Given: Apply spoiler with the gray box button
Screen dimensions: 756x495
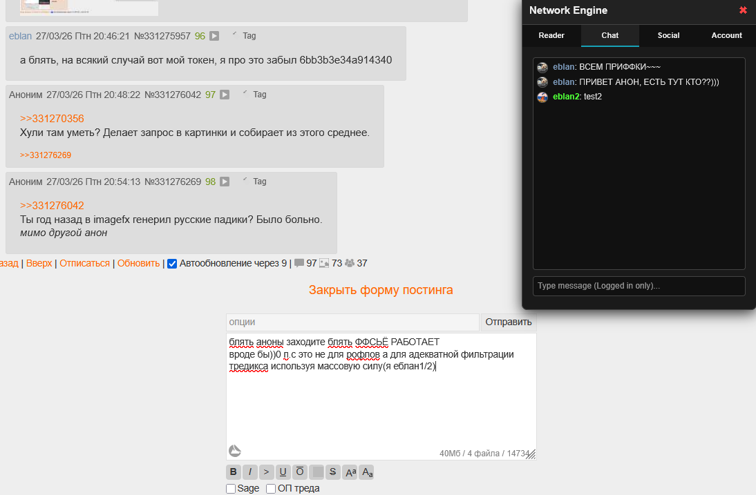Looking at the screenshot, I should click(316, 472).
